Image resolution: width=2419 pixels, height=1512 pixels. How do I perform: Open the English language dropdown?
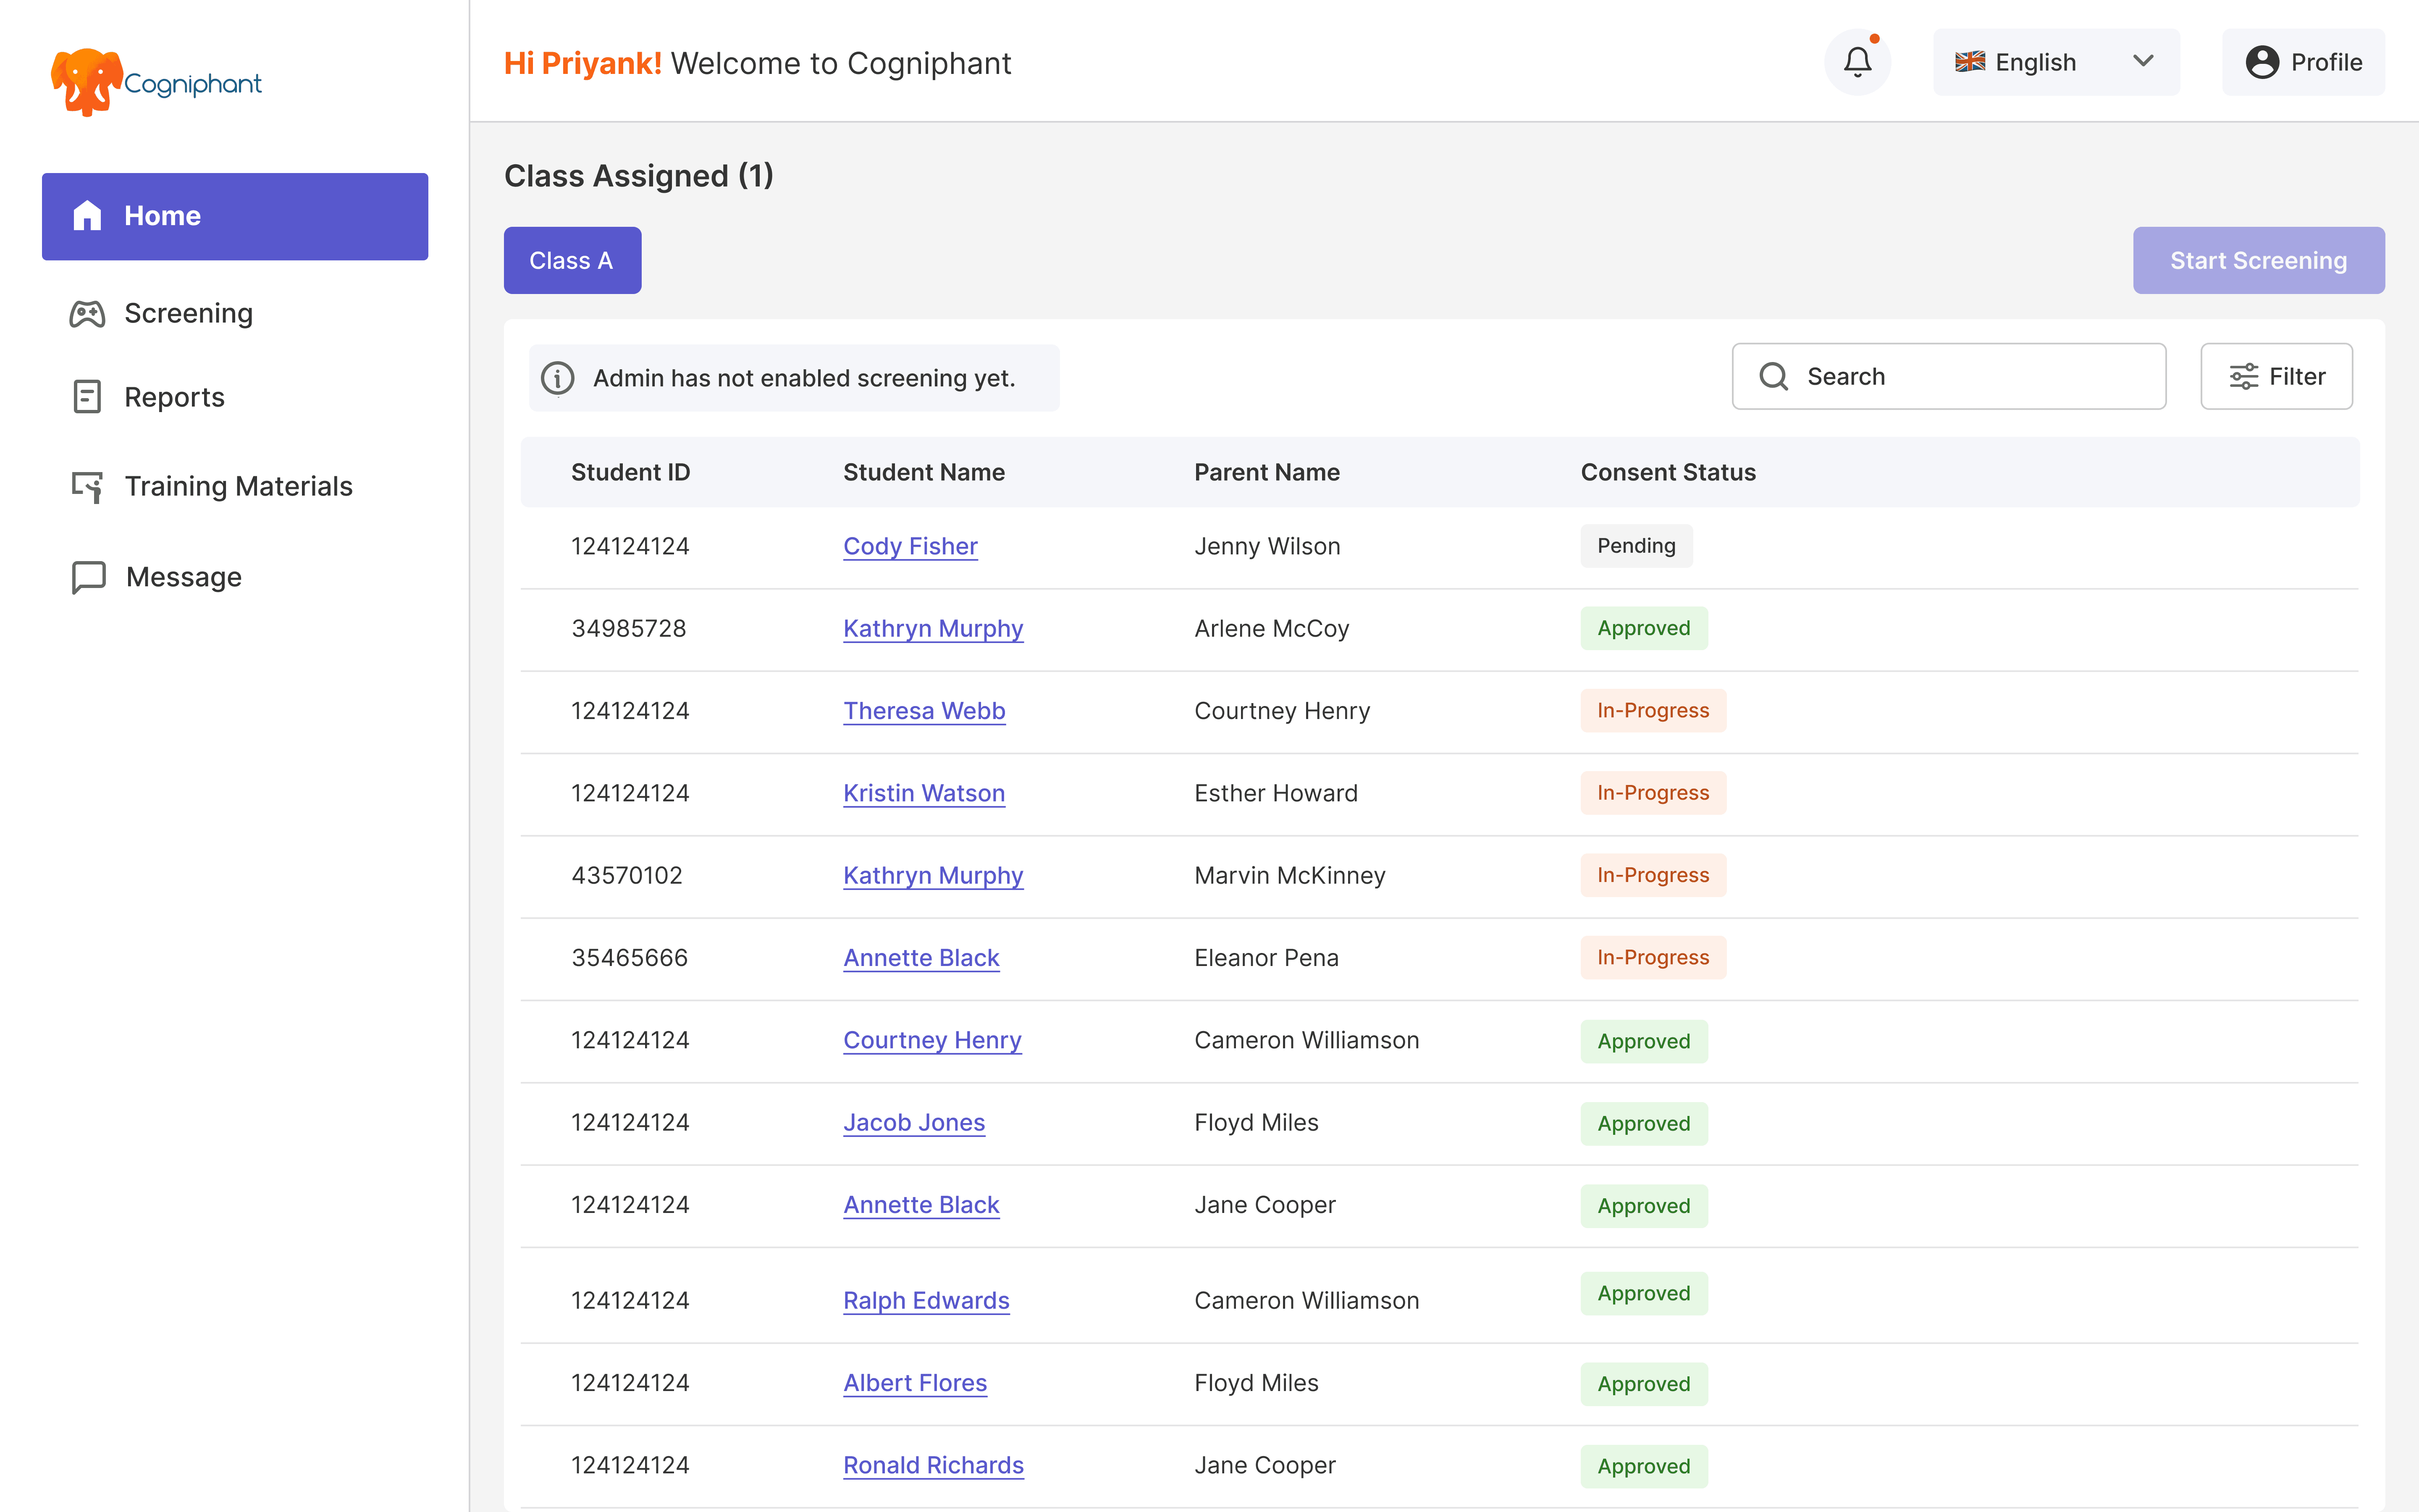coord(2034,62)
